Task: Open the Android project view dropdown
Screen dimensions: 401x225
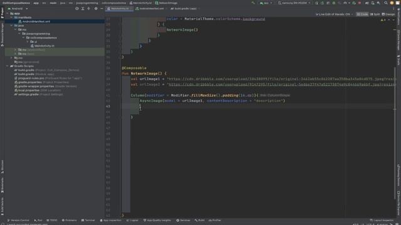Action: click(18, 9)
